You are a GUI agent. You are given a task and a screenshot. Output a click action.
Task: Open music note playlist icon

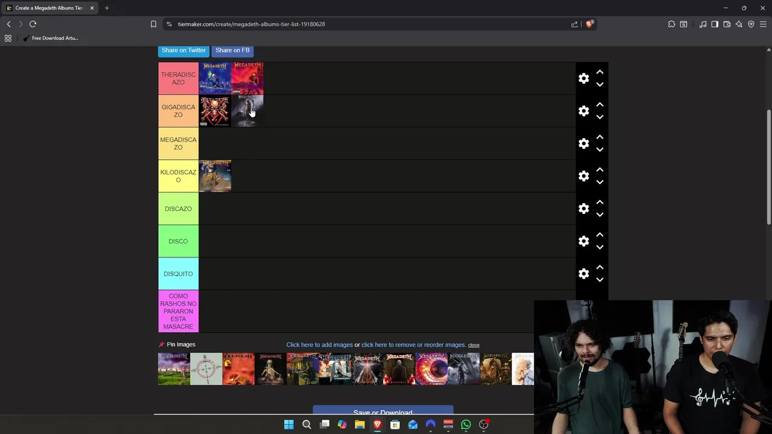pos(703,24)
